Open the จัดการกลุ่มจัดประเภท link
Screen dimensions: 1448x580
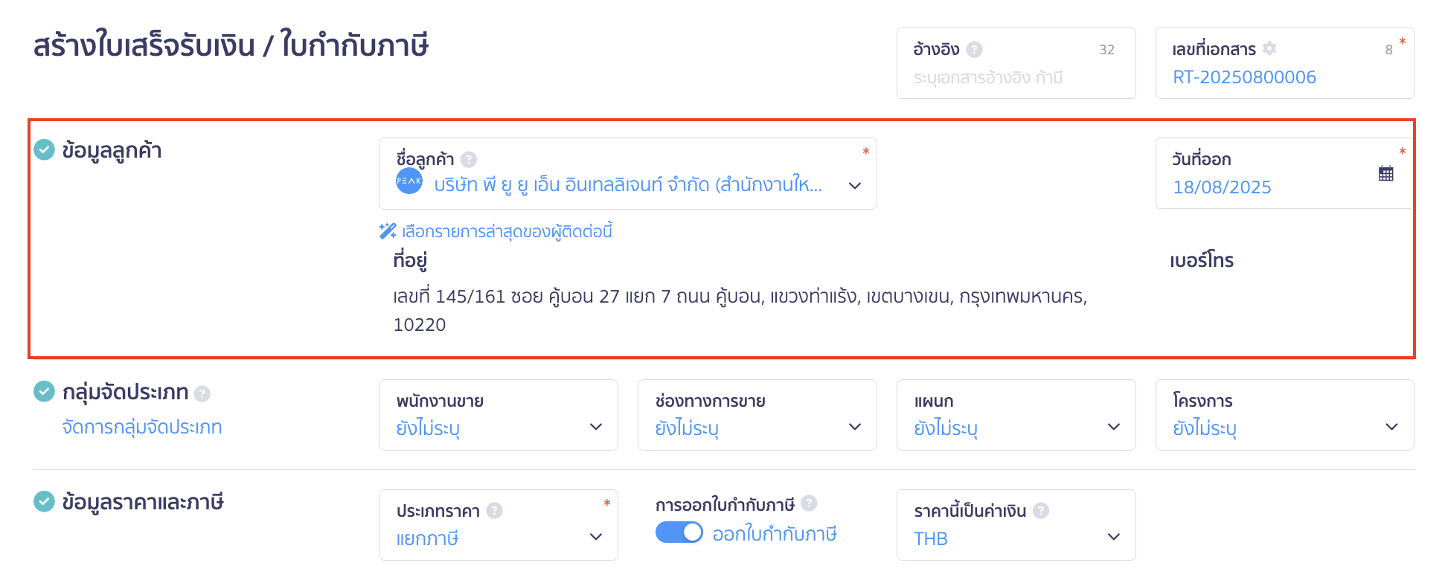(142, 427)
